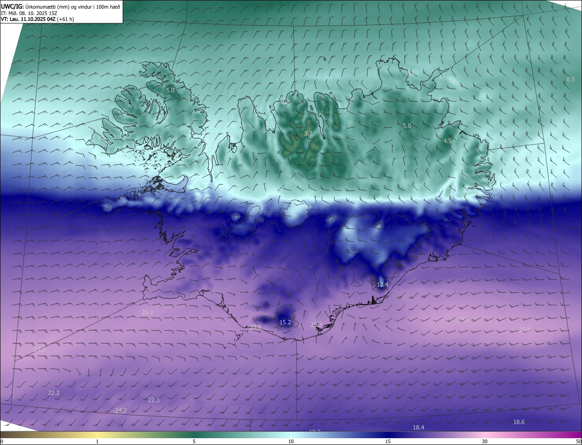Click the 26.2 value label
The image size is (582, 445).
(x=147, y=313)
